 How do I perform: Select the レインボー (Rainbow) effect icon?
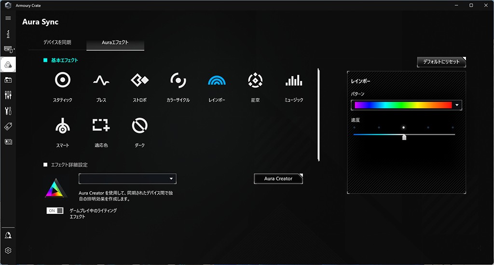(217, 80)
